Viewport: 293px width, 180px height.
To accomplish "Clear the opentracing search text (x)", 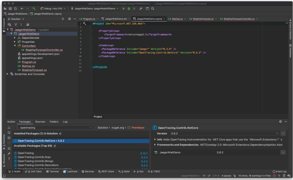I will pyautogui.click(x=91, y=128).
